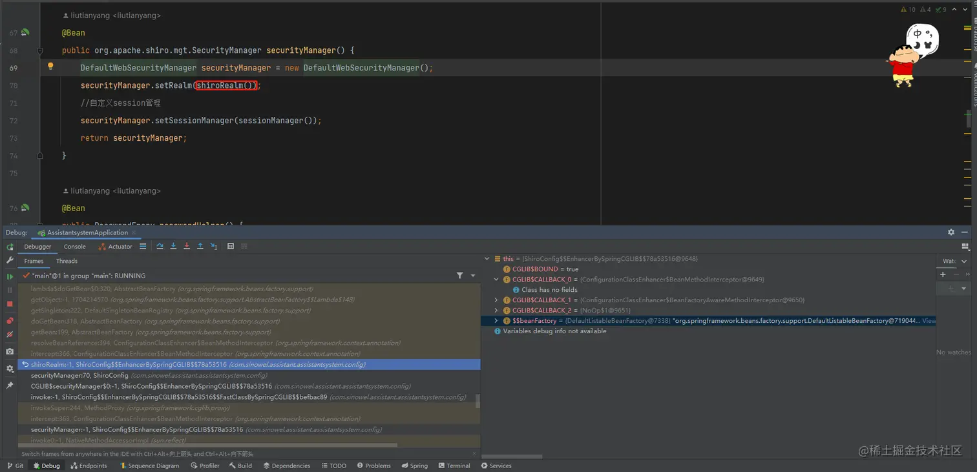Switch to the Console tab

pos(74,247)
